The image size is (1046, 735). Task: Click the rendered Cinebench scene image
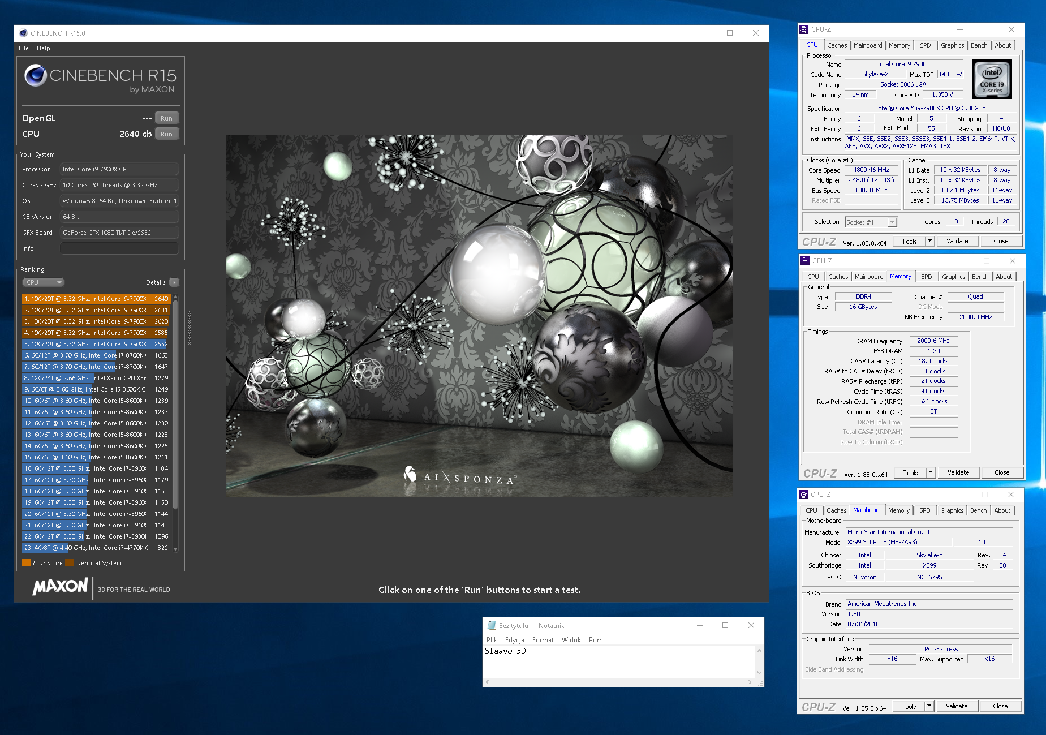tap(479, 316)
